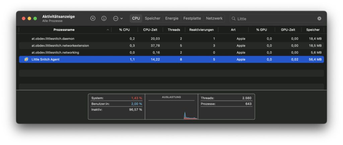The width and height of the screenshot is (343, 145).
Task: Clear the search field with the X icon
Action: coord(319,18)
